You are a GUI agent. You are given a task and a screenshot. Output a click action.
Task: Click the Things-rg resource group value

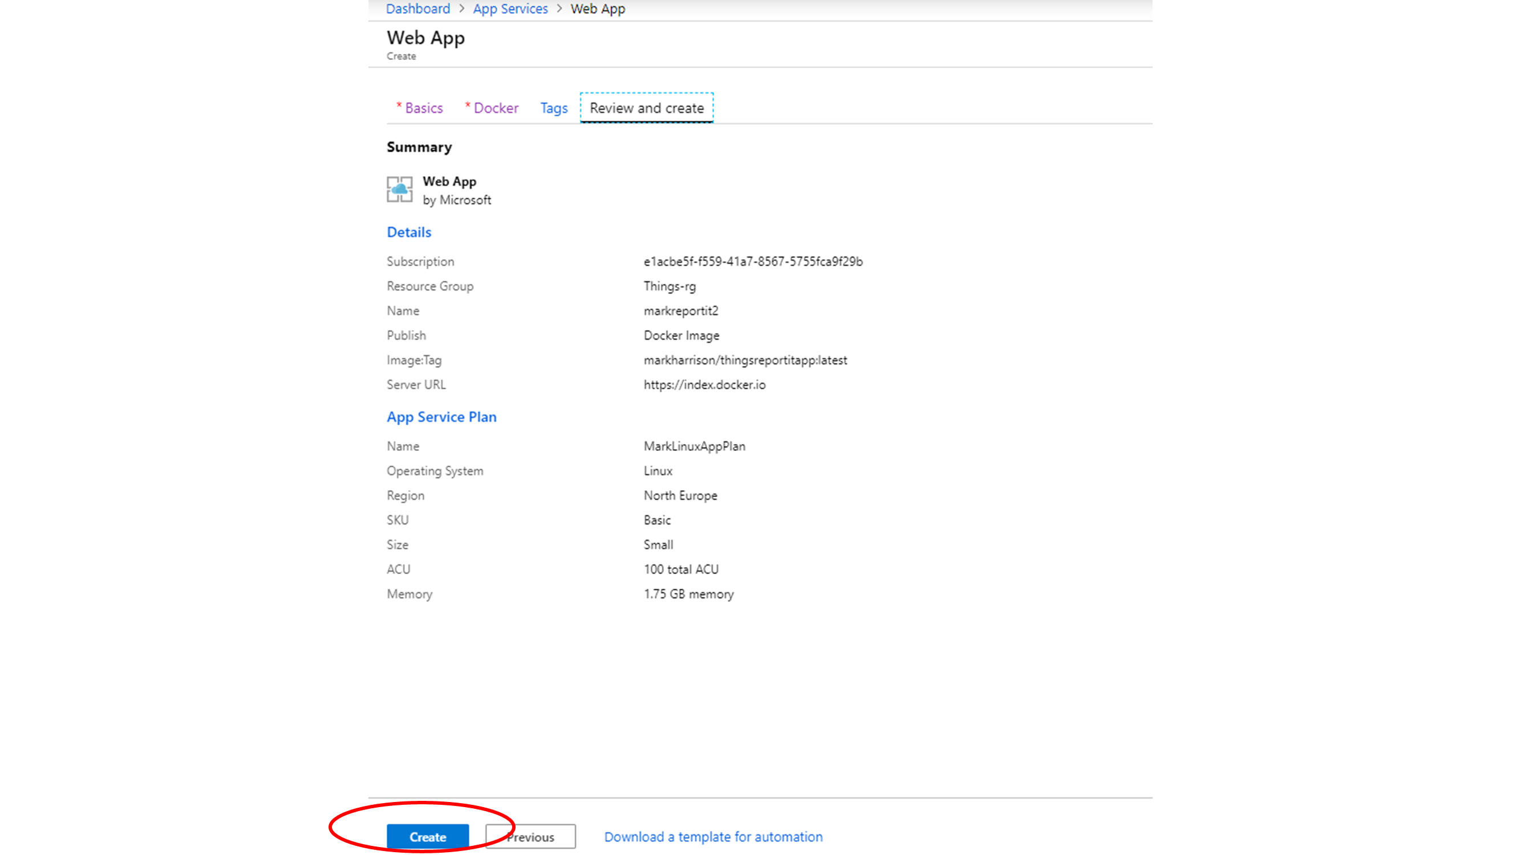tap(670, 286)
